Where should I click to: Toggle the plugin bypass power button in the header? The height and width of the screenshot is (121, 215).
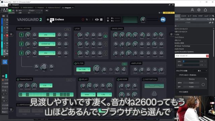10,10
